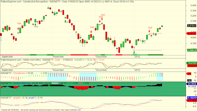
Task: Click the amibroker.com link in the footer
Action: [71, 110]
